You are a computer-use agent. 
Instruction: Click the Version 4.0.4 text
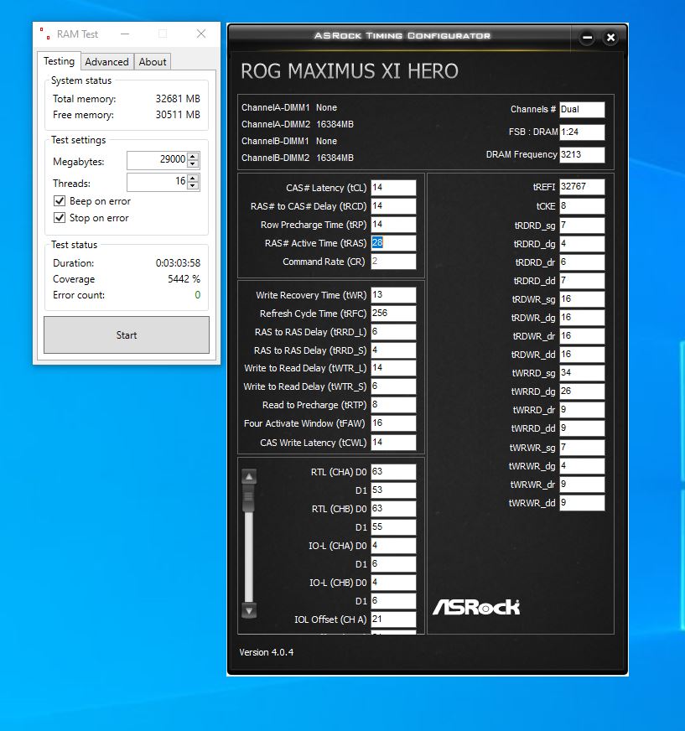[x=267, y=652]
